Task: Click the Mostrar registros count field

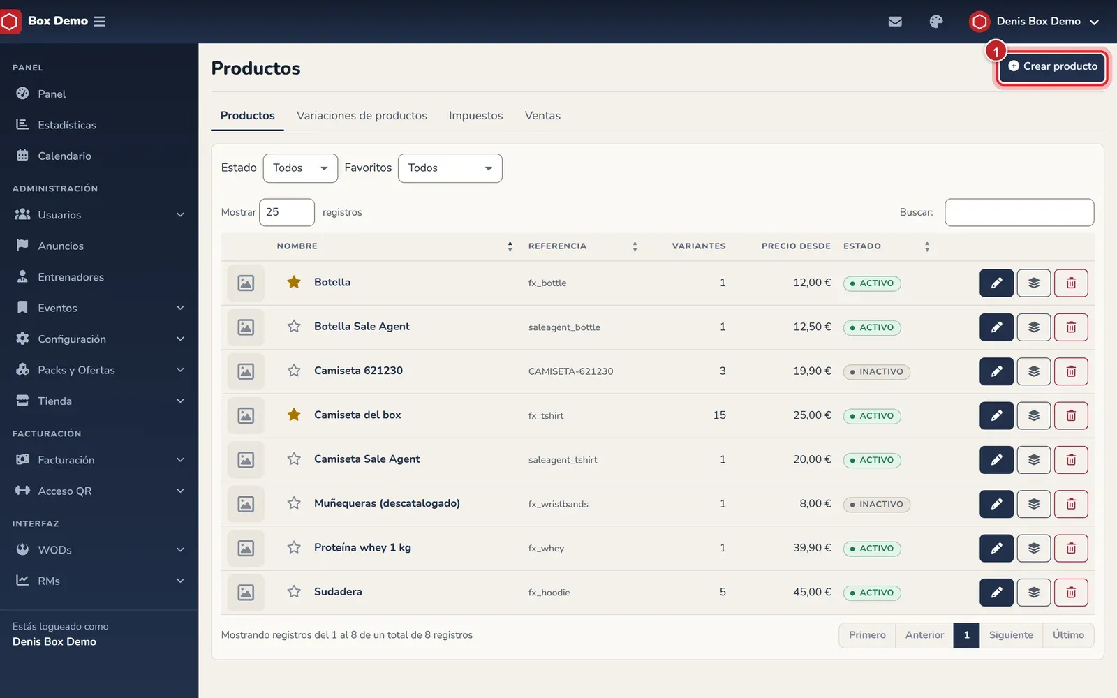Action: point(287,212)
